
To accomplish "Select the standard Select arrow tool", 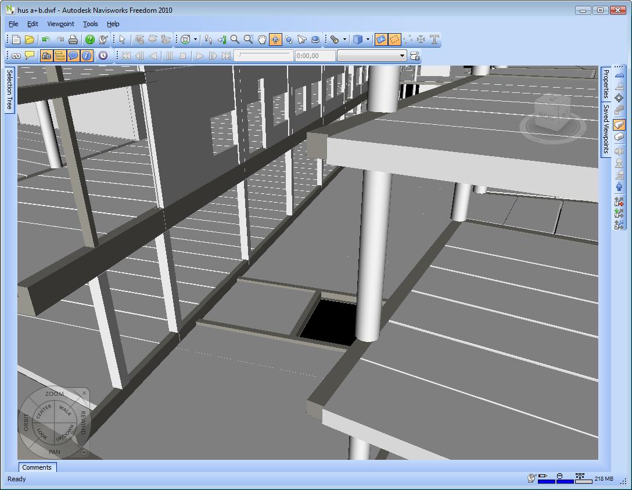I will tap(123, 39).
